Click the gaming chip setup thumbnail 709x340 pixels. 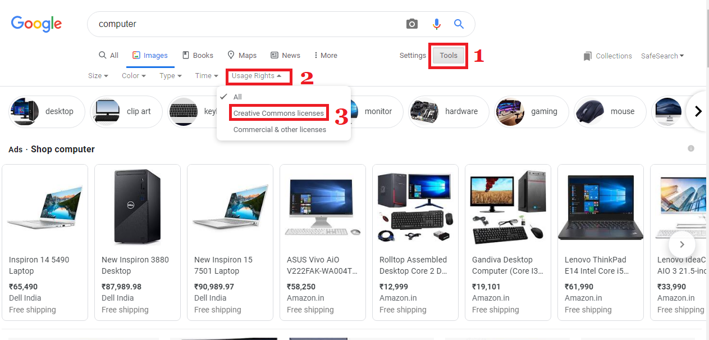pos(510,111)
